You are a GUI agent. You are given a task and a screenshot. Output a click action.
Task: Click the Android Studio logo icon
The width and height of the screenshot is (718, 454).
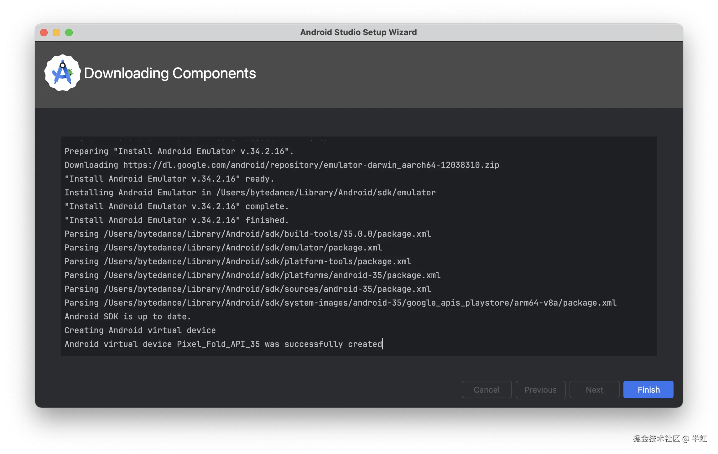pyautogui.click(x=62, y=73)
